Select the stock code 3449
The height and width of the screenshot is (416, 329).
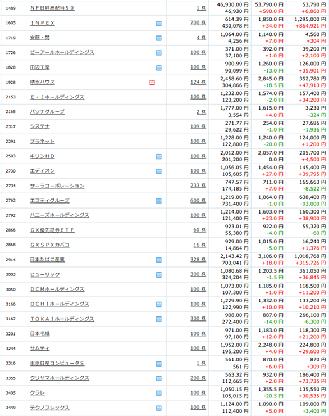click(11, 408)
